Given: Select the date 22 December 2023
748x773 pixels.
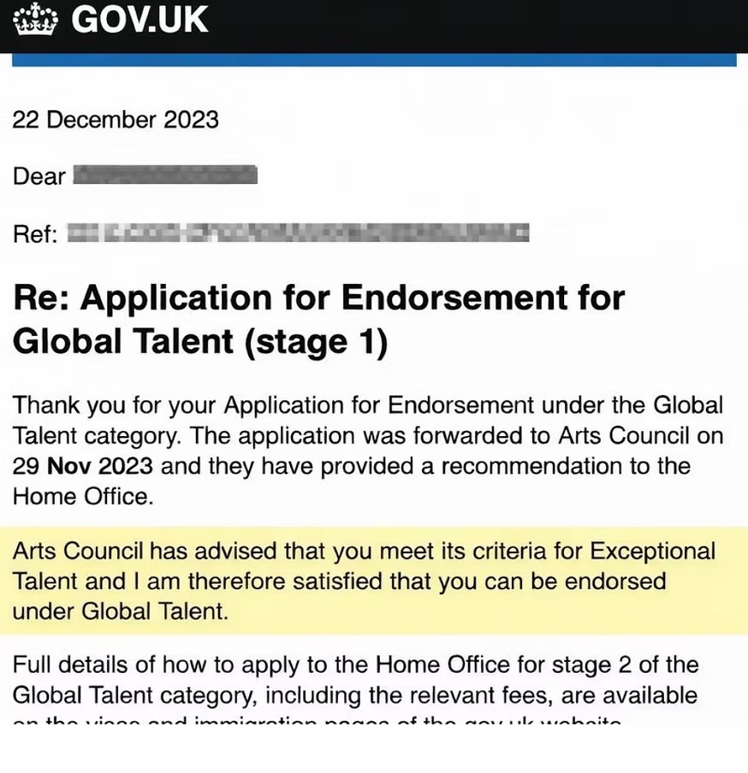Looking at the screenshot, I should tap(116, 120).
